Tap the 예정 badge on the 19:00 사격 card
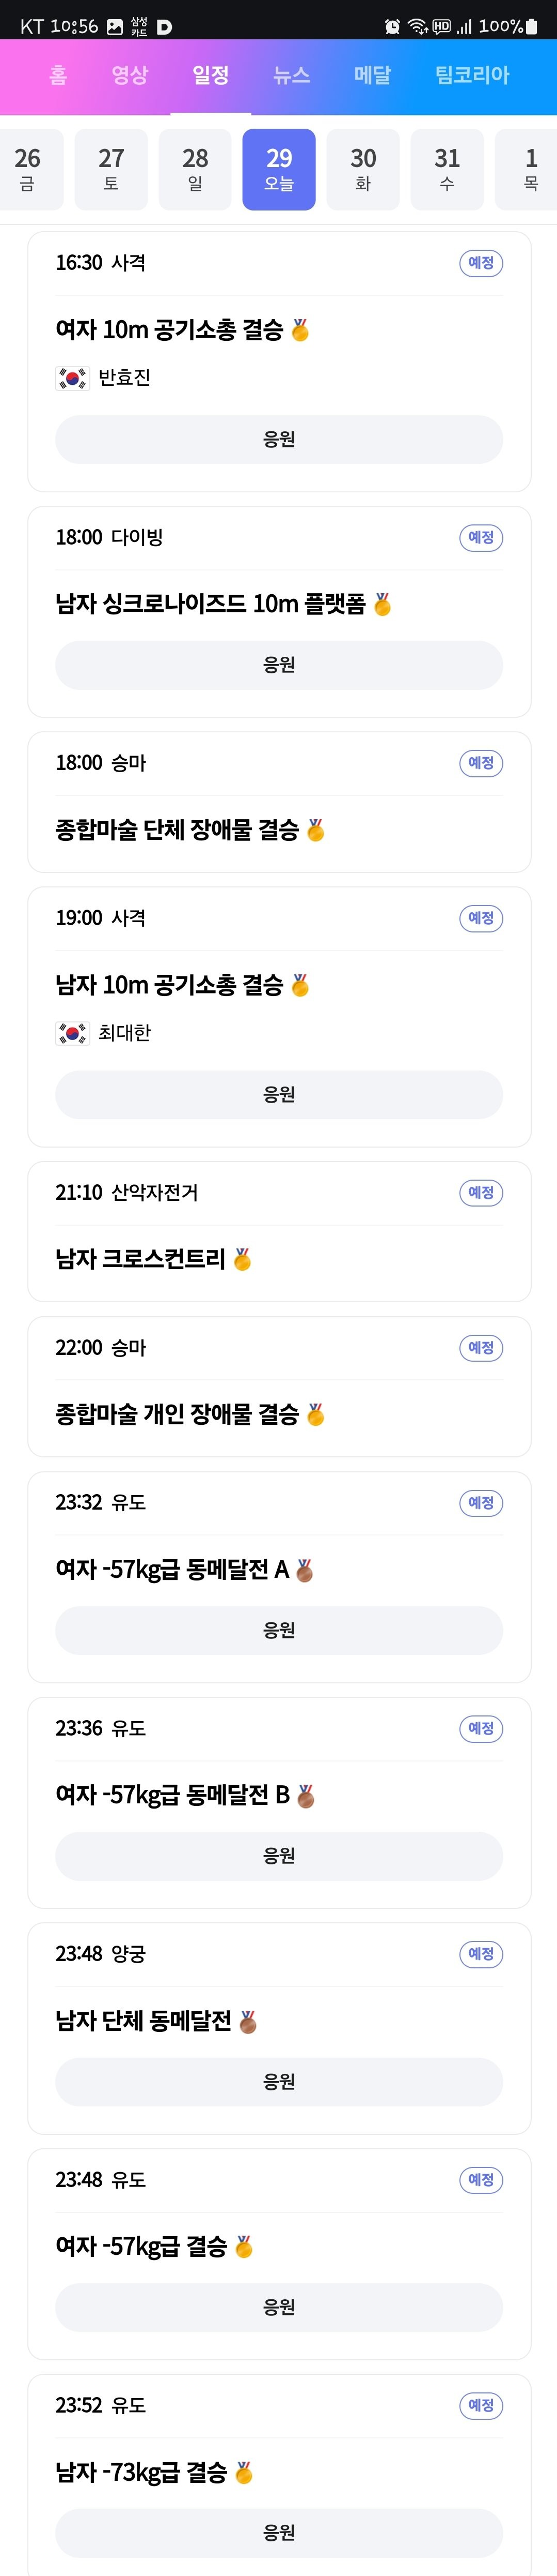This screenshot has width=557, height=2576. point(481,918)
